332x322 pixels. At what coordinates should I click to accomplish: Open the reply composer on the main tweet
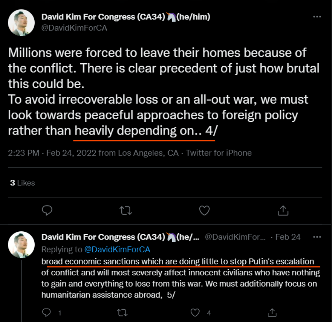(x=47, y=211)
